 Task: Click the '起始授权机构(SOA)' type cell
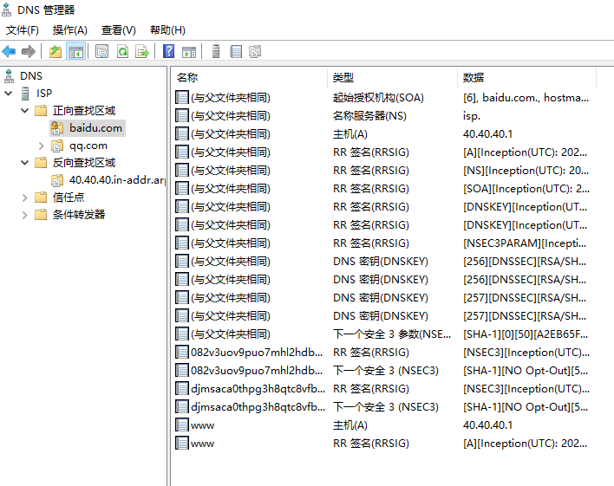coord(378,97)
